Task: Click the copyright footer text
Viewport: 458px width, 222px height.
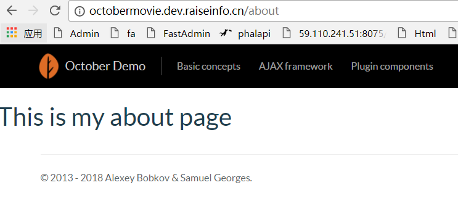Action: (x=146, y=178)
